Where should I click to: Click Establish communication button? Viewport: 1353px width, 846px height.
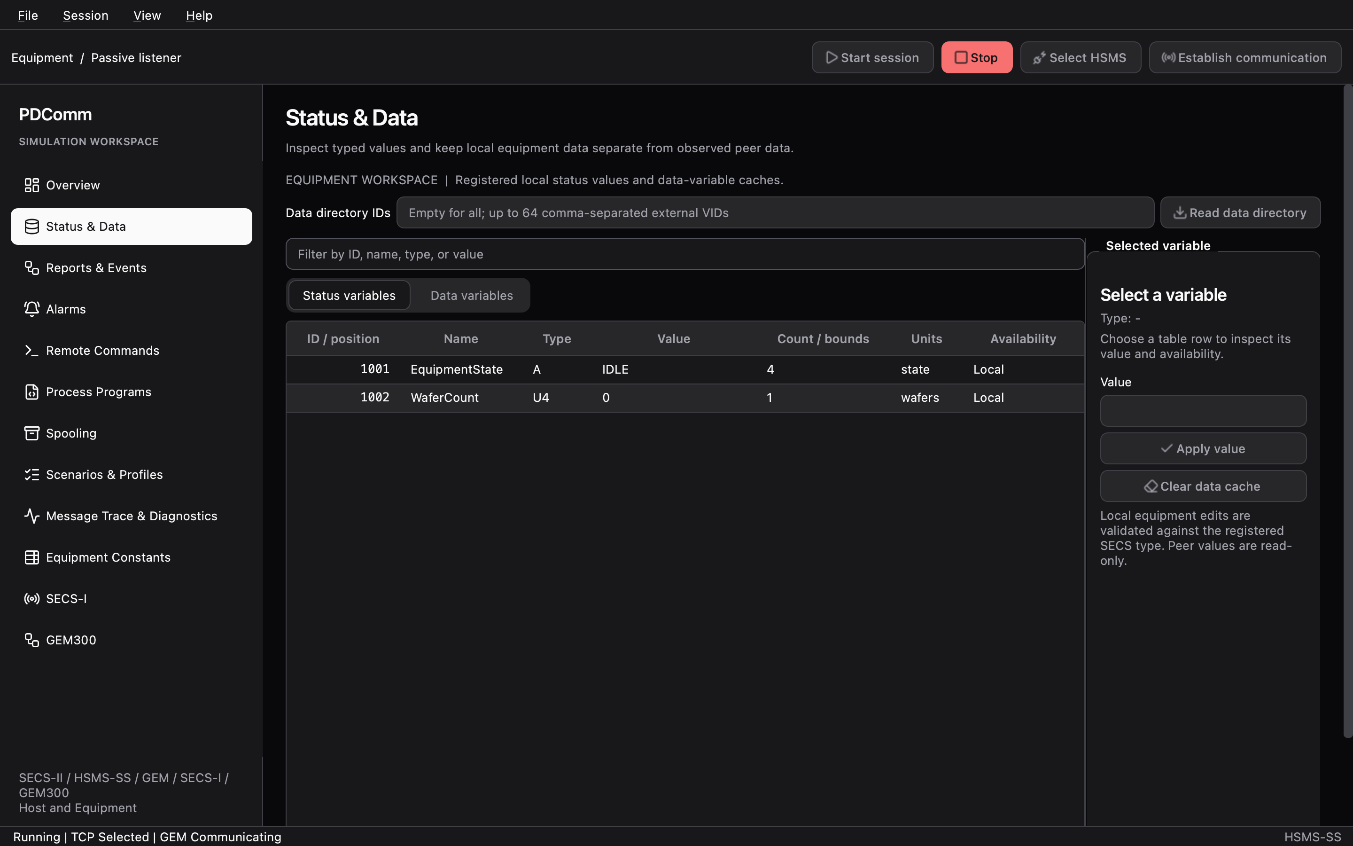pyautogui.click(x=1244, y=58)
